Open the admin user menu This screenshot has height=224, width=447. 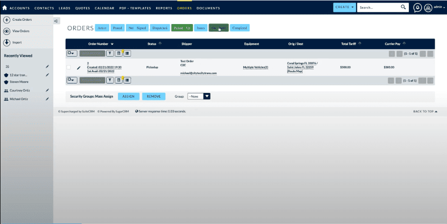439,7
